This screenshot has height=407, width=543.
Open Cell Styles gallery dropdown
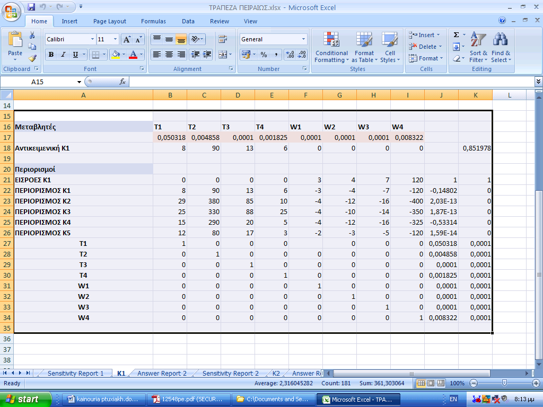click(390, 47)
